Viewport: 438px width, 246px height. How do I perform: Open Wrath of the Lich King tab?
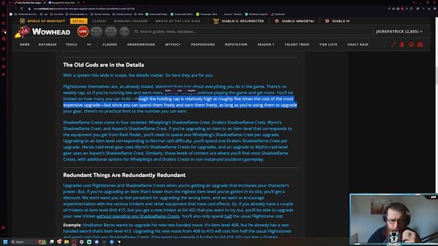pos(178,21)
